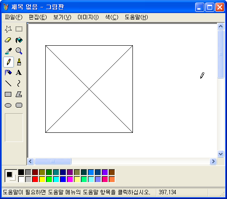The width and height of the screenshot is (227, 199).
Task: Pick the Eraser tool
Action: click(x=8, y=40)
